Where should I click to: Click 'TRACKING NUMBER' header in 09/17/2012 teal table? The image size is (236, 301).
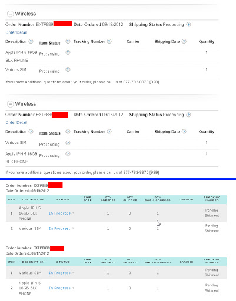[x=212, y=261]
